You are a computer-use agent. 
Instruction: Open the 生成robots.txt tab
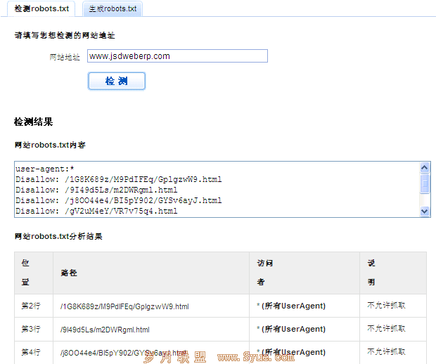pos(113,8)
